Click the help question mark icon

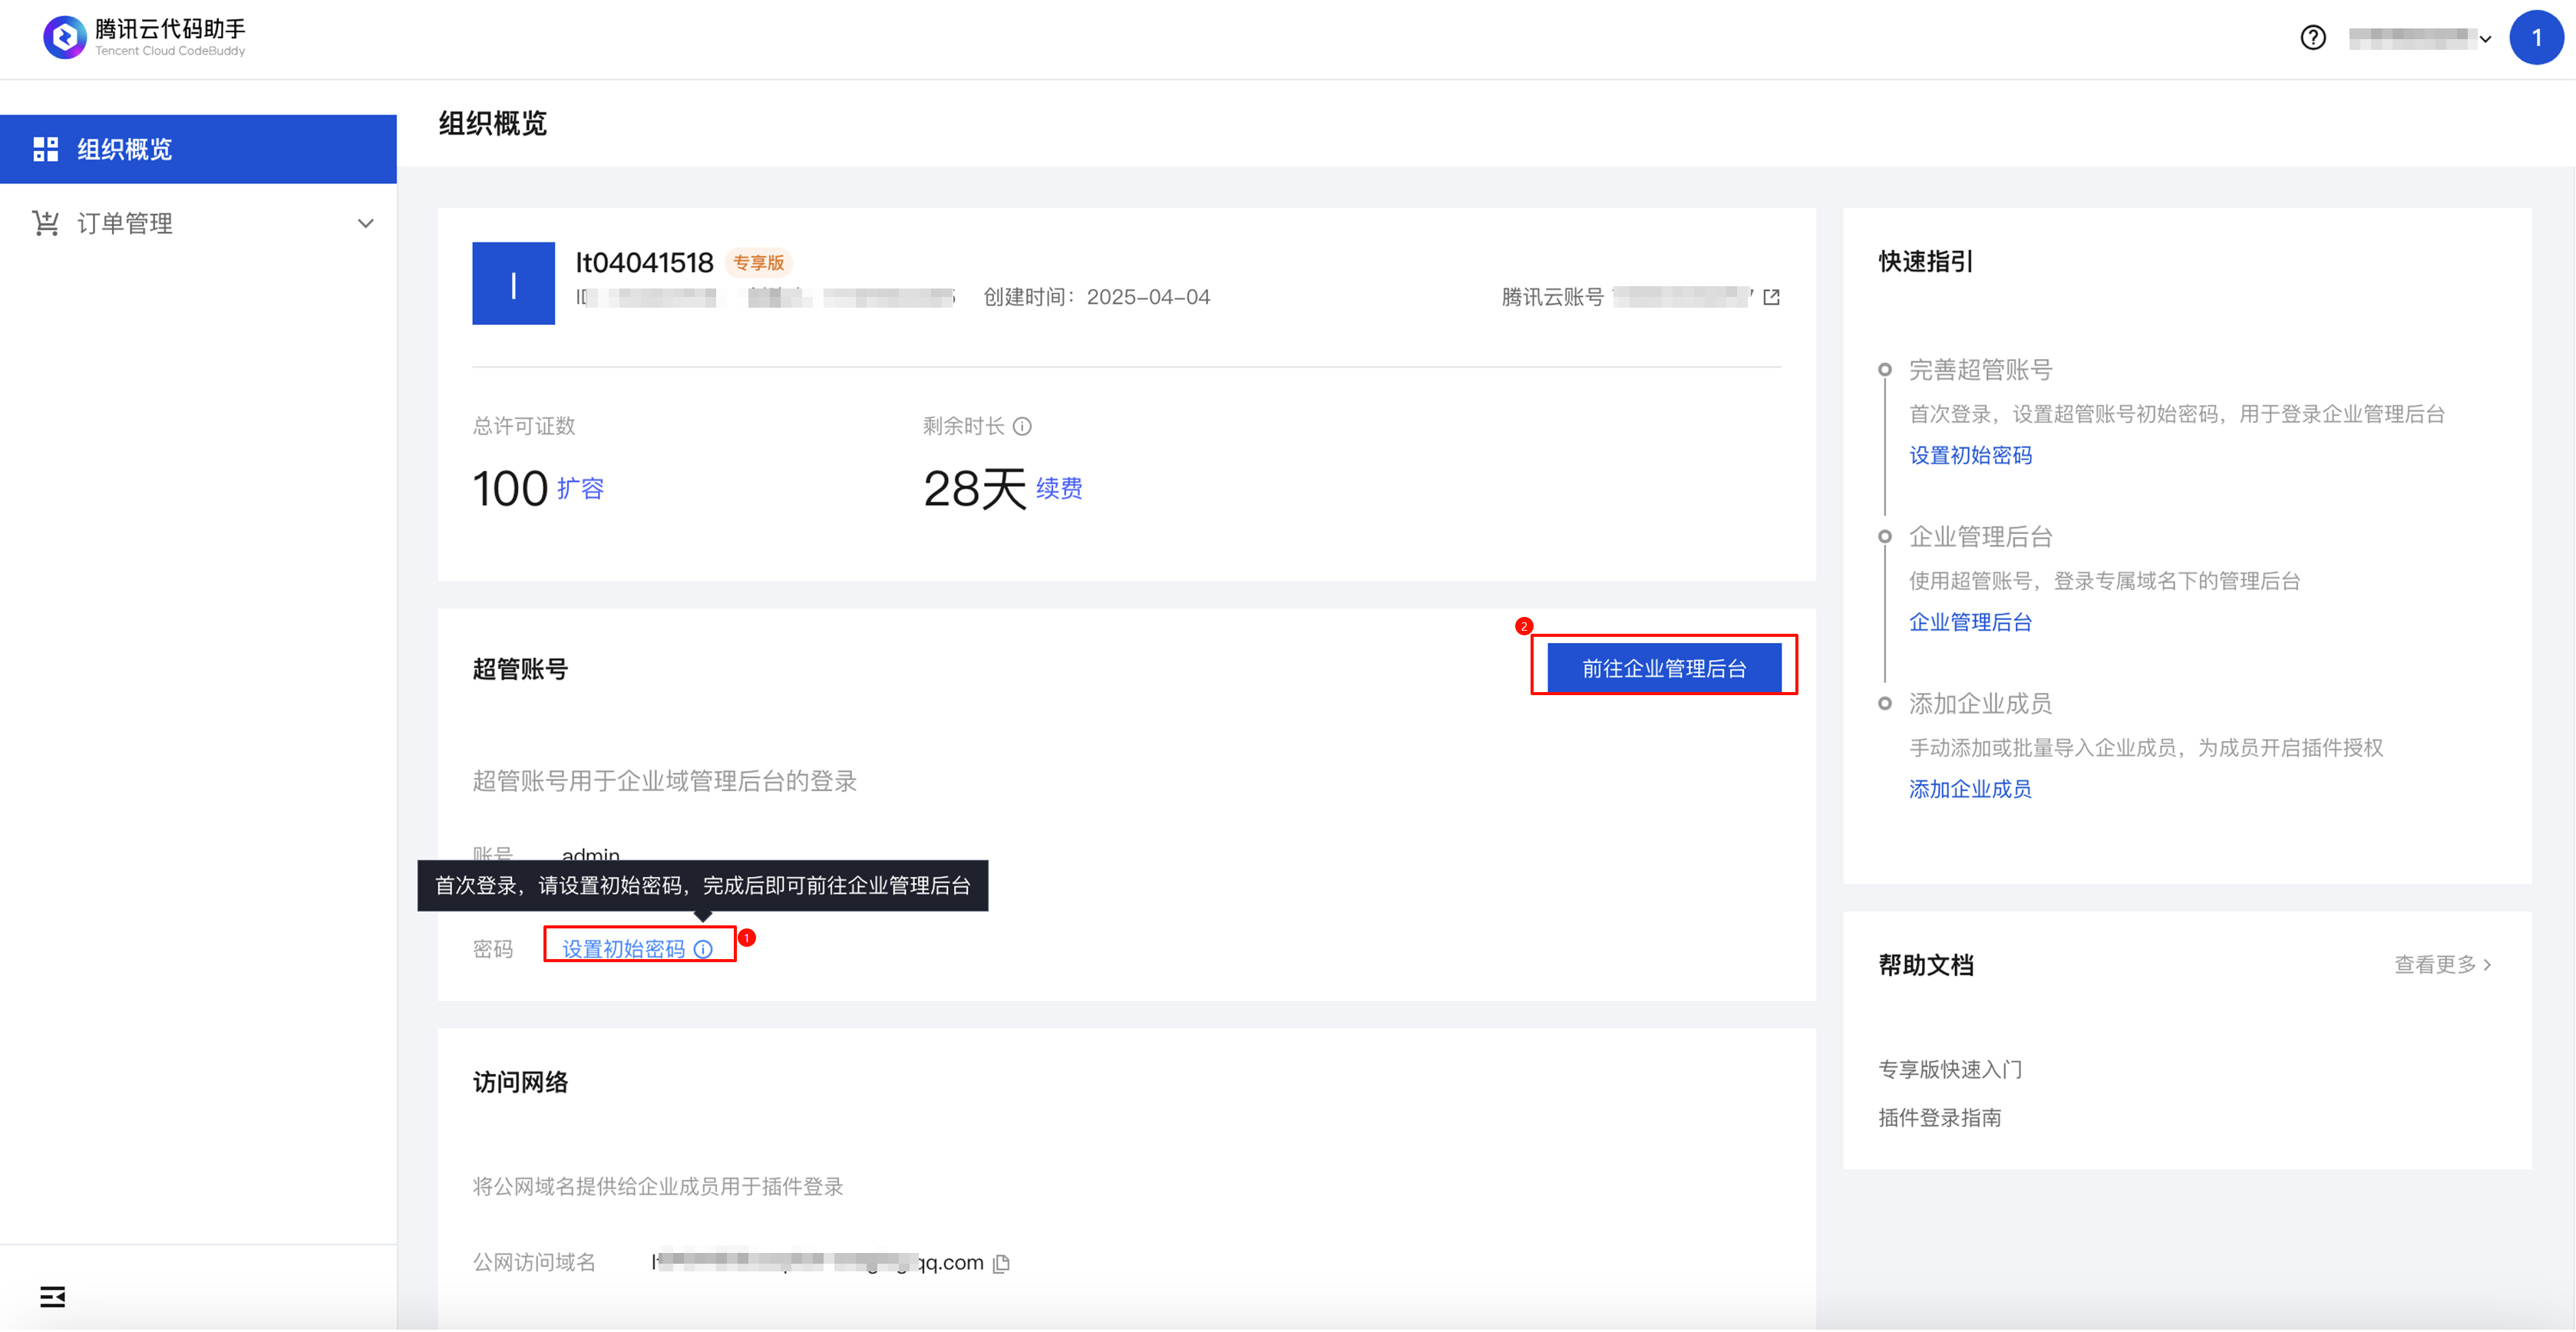point(2312,38)
